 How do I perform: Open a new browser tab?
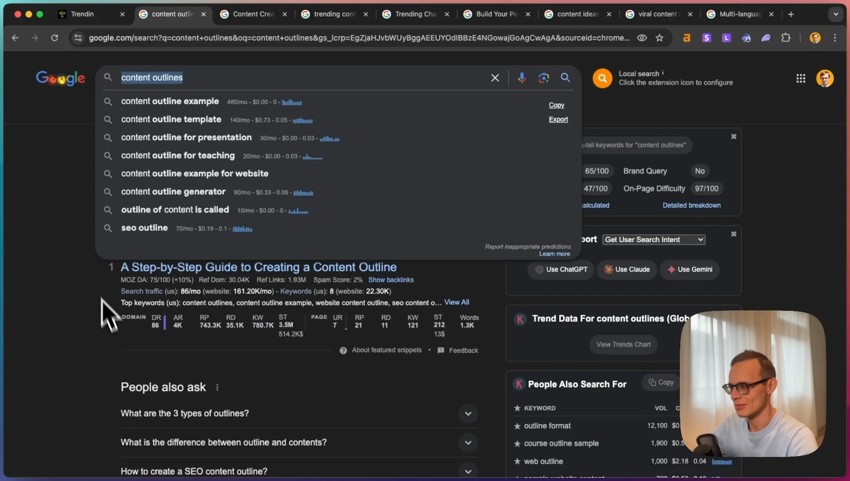pyautogui.click(x=791, y=14)
